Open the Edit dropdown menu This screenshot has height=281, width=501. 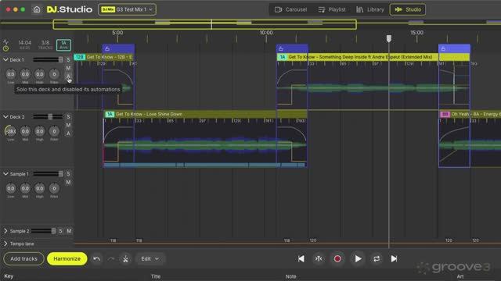click(x=150, y=258)
